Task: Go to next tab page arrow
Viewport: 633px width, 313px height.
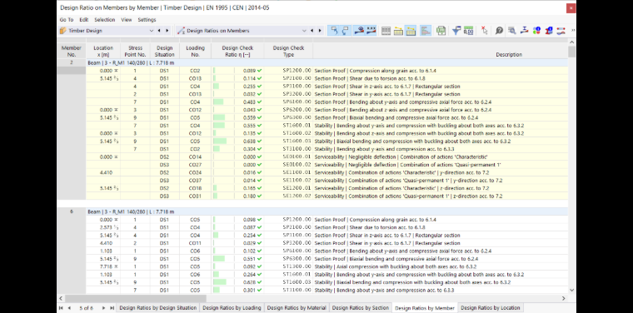Action: pyautogui.click(x=104, y=308)
